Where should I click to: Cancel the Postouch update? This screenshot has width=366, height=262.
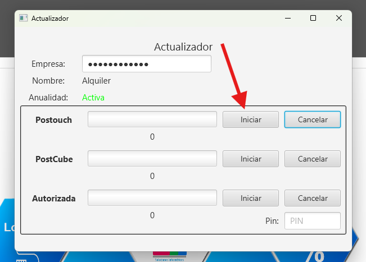(x=313, y=119)
